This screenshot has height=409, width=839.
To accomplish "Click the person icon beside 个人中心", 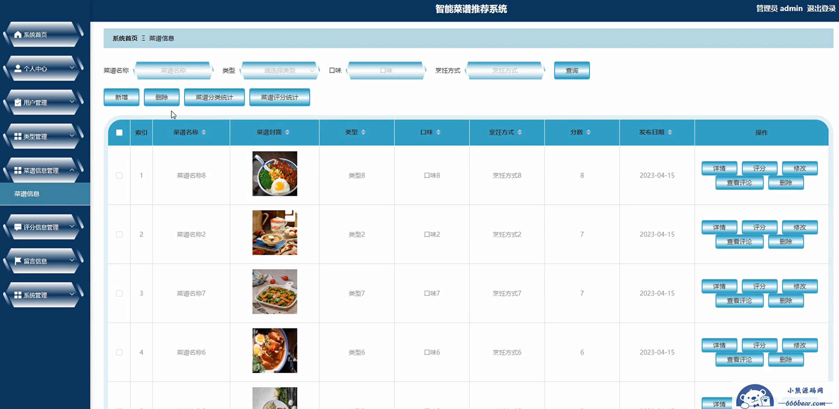I will 18,68.
